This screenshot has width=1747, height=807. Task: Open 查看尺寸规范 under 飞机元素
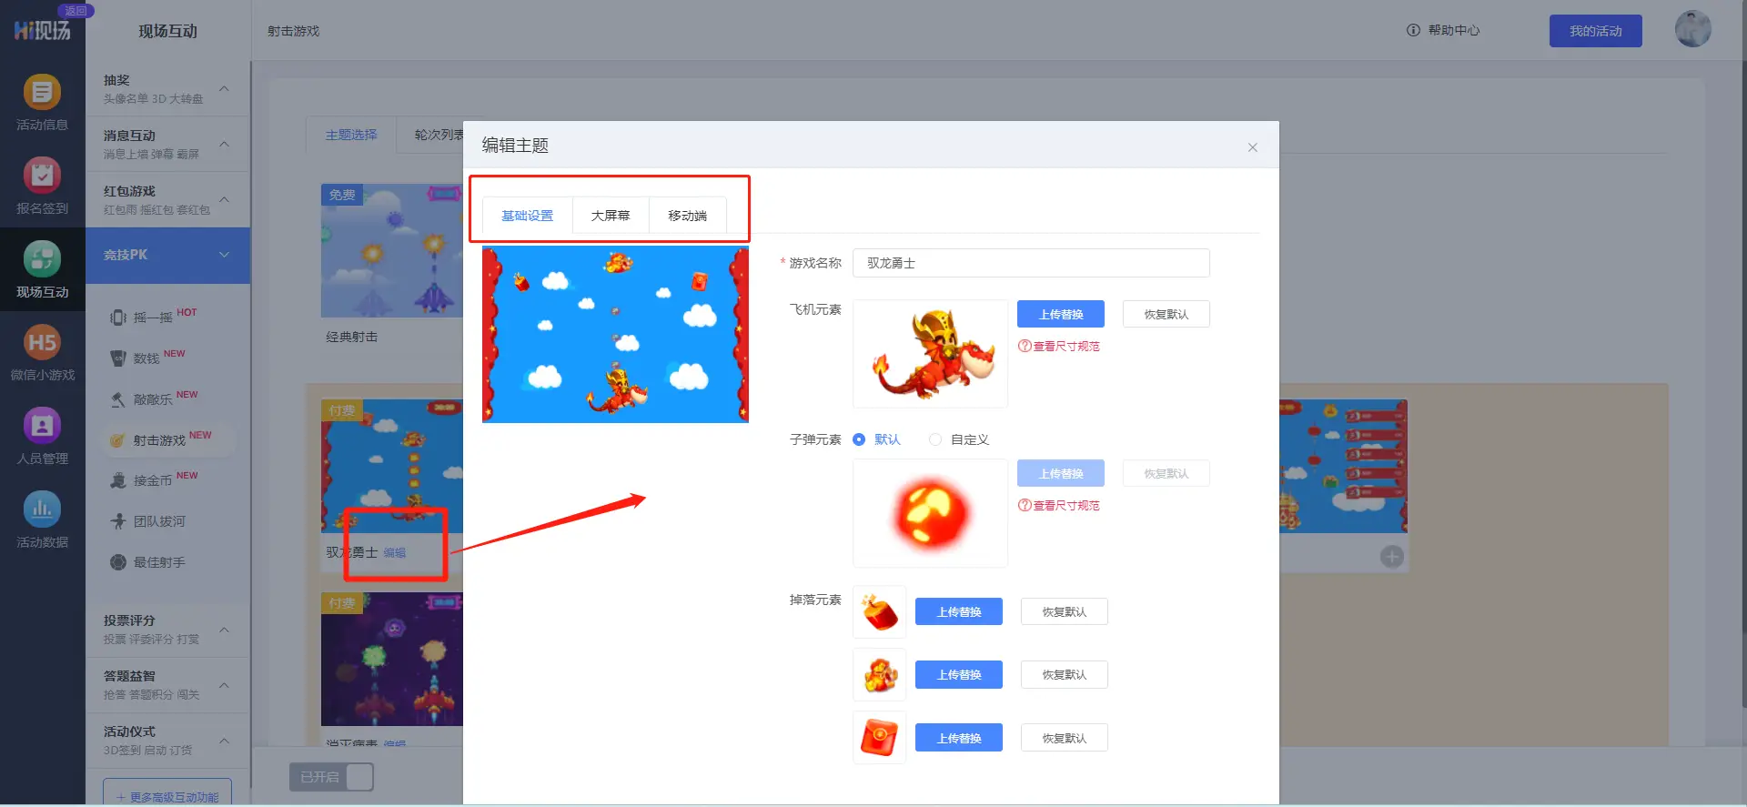(1059, 346)
